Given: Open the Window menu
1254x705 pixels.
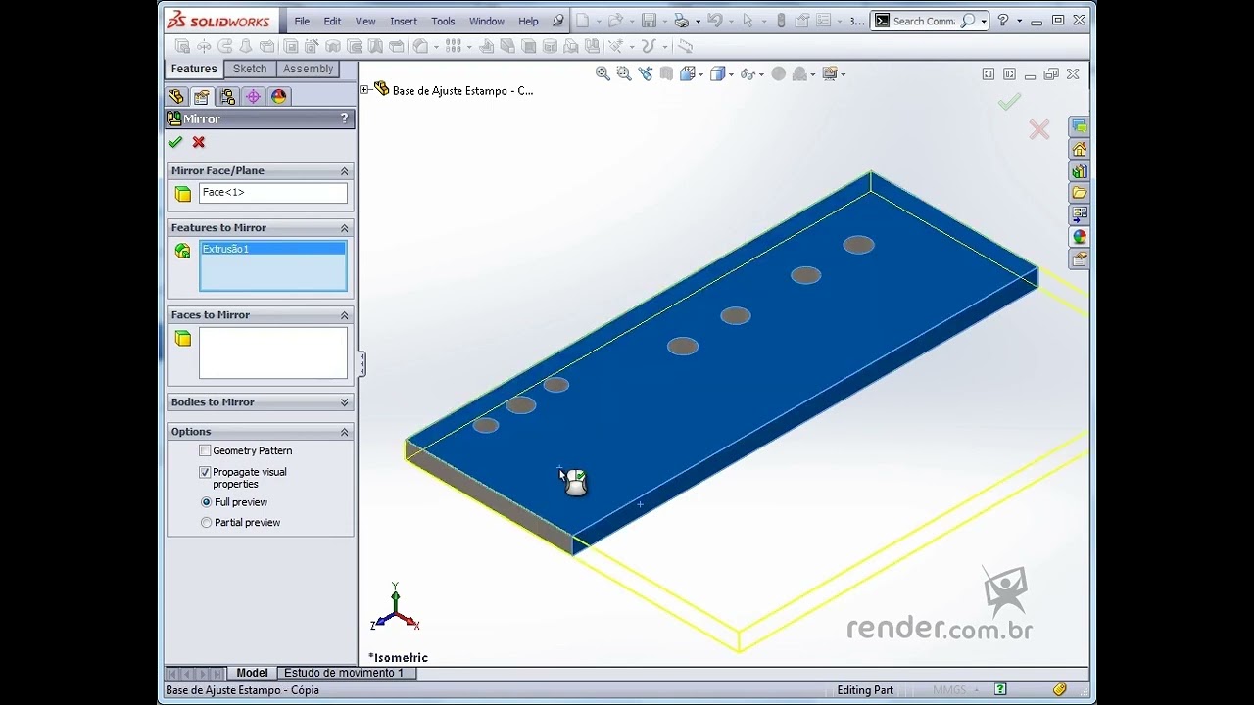Looking at the screenshot, I should point(487,21).
